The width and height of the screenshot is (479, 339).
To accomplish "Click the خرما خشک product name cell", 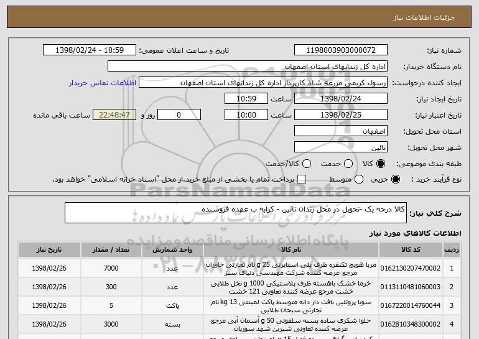I will [291, 287].
